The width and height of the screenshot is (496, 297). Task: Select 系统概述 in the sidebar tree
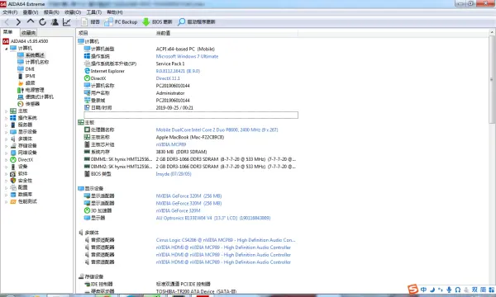point(35,55)
